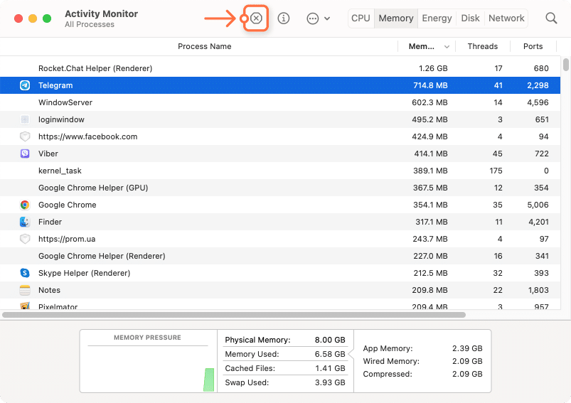Screen dimensions: 571x403
Task: Click the shield icon beside facebook.com
Action: (25, 136)
